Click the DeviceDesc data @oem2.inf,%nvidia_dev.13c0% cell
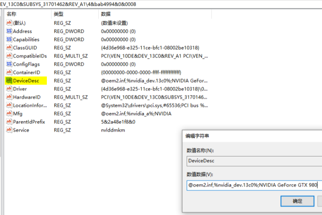 [x=154, y=81]
